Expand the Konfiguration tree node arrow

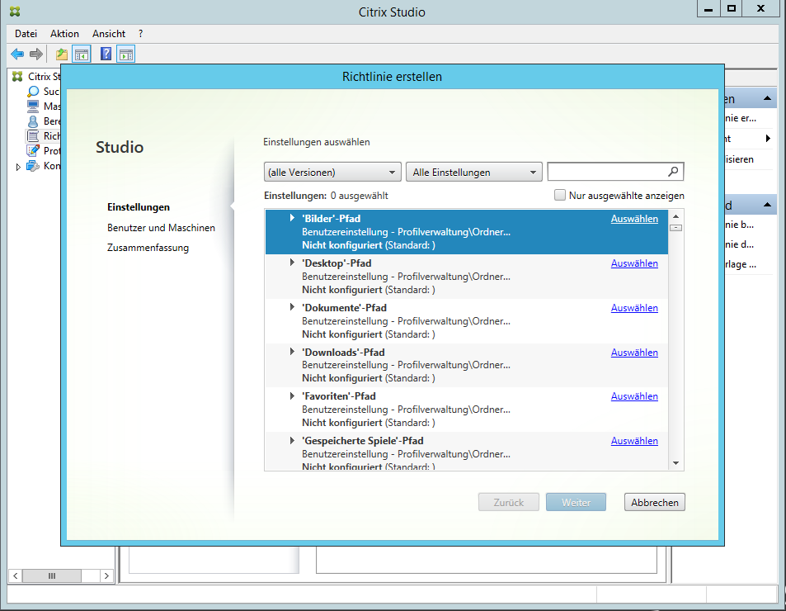[18, 167]
